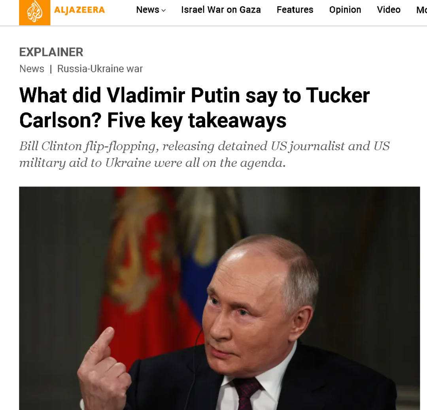Click the orange Al Jazeera logo icon

tap(34, 12)
